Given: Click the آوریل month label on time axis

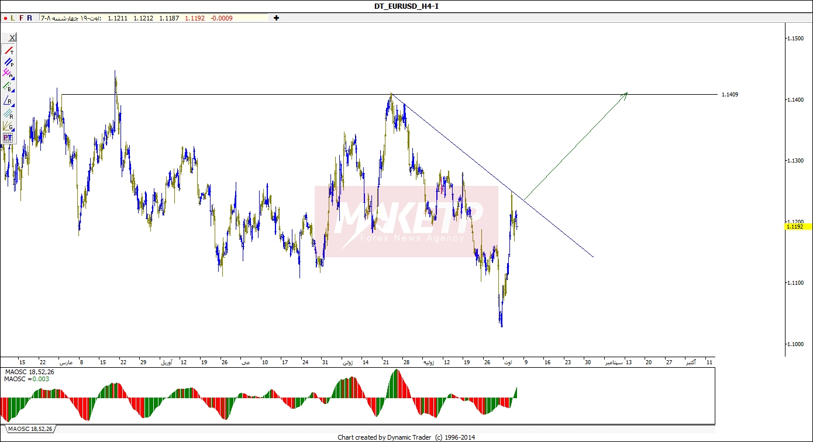Looking at the screenshot, I should (x=167, y=362).
